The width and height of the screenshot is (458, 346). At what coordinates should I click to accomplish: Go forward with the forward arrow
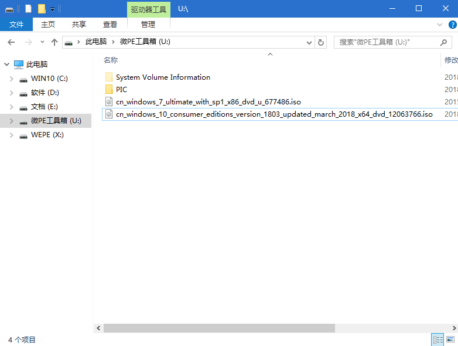[x=28, y=42]
